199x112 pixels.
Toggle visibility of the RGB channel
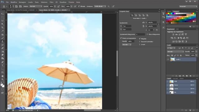click(168, 82)
